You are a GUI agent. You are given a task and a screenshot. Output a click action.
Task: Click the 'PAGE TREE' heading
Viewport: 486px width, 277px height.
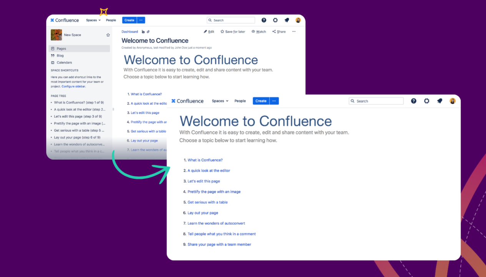click(x=58, y=96)
